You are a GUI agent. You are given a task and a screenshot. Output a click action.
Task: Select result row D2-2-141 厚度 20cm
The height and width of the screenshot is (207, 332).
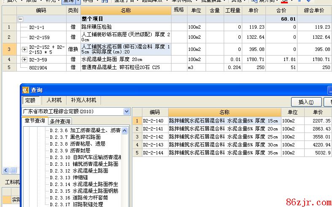tap(224, 129)
